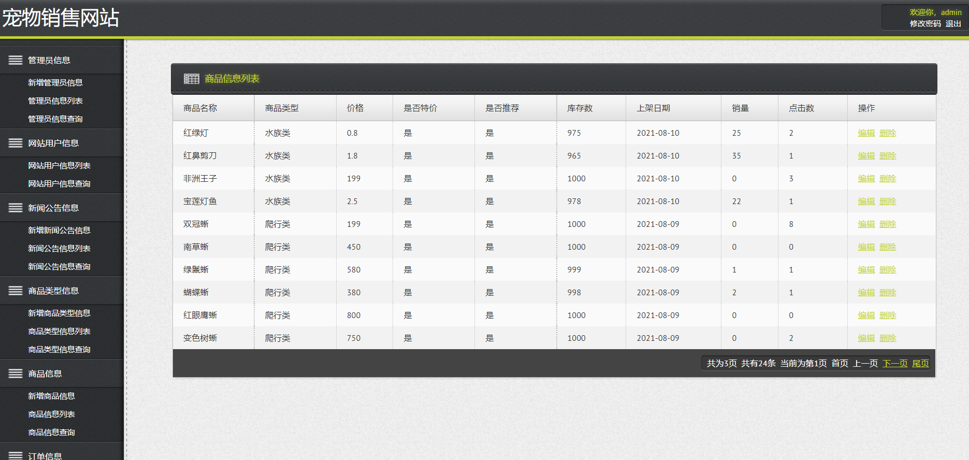Edit the 绿鬣蜥 product

tap(866, 270)
